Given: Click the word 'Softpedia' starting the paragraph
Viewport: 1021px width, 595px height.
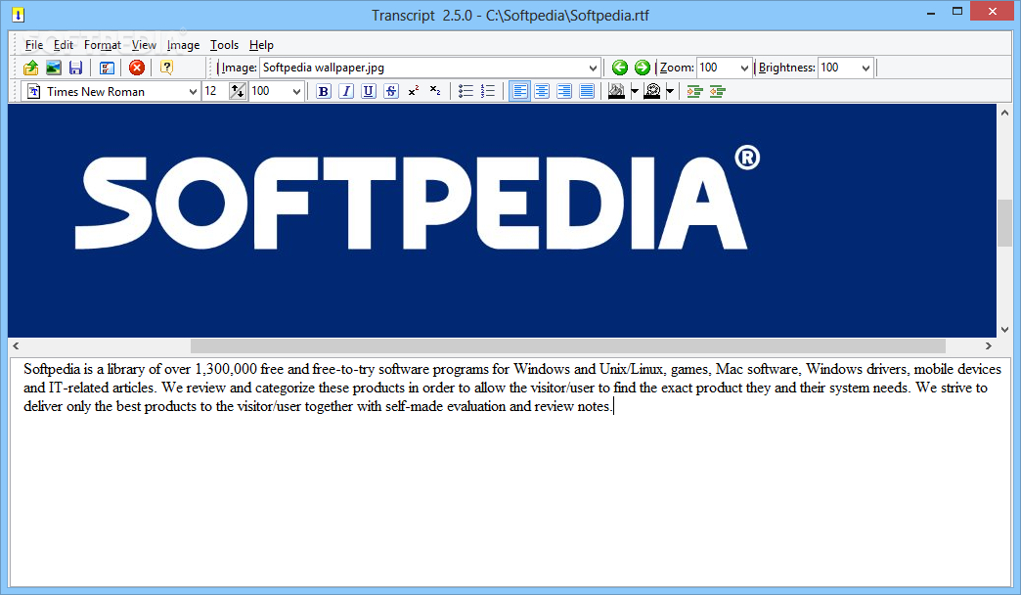Looking at the screenshot, I should tap(52, 369).
